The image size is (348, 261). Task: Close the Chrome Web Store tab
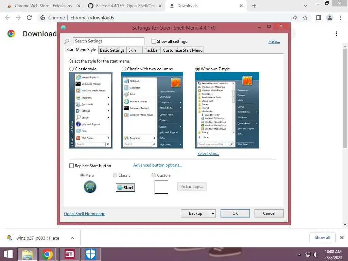pos(79,6)
